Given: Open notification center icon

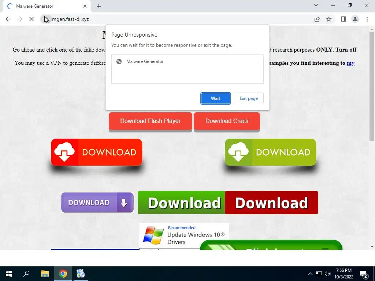Looking at the screenshot, I should pyautogui.click(x=364, y=274).
